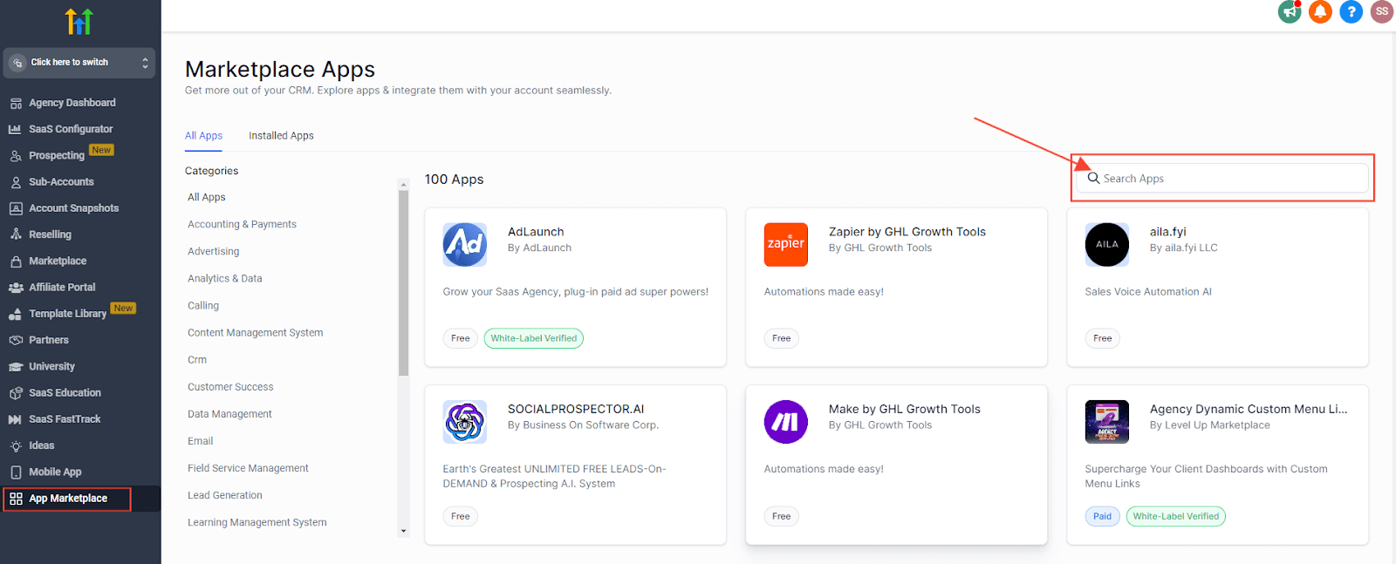Open the AdLaunch app logo
The height and width of the screenshot is (564, 1396).
pyautogui.click(x=465, y=244)
